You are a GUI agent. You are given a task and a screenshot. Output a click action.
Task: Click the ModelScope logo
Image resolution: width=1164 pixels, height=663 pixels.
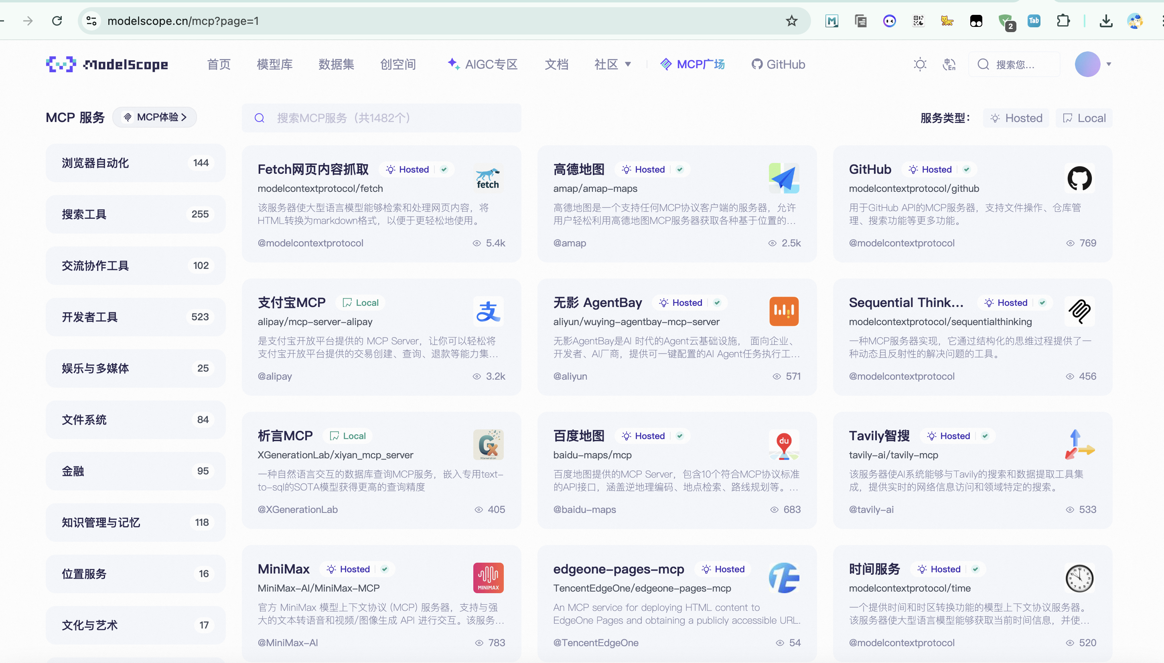[x=107, y=64]
